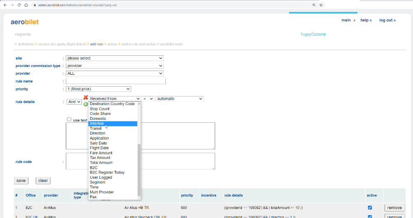The image size is (413, 218).
Task: Click the browser back arrow
Action: (x=5, y=5)
